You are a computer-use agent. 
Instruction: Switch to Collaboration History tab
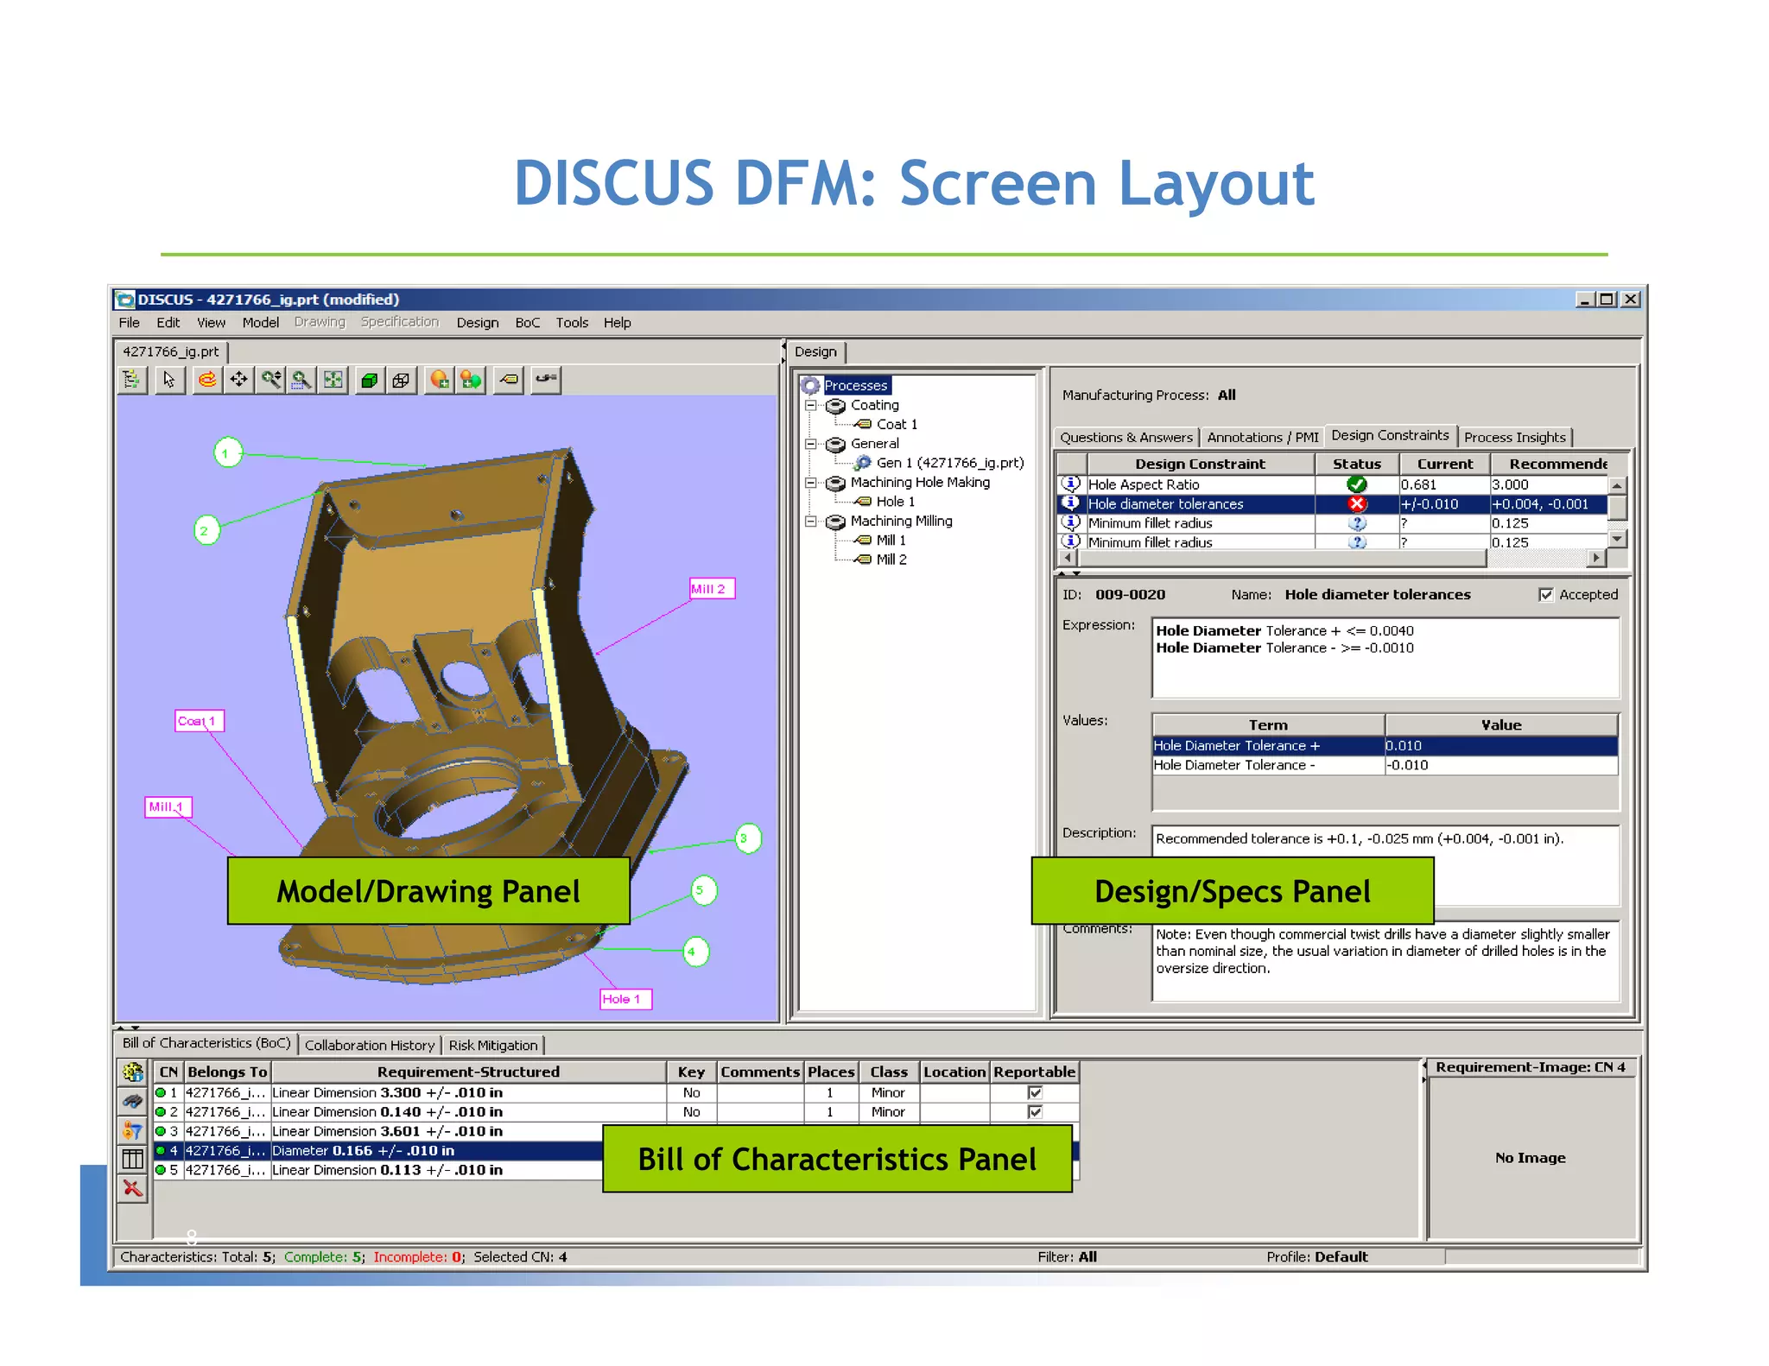370,1046
